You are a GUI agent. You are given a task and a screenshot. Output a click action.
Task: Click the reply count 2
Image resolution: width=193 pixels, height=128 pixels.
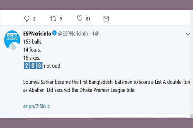pyautogui.click(x=34, y=19)
